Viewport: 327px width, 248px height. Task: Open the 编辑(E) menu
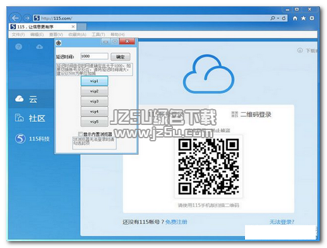37,34
